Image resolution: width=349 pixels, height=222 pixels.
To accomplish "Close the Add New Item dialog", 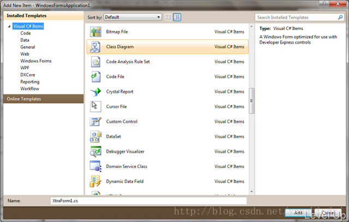I will pyautogui.click(x=338, y=4).
